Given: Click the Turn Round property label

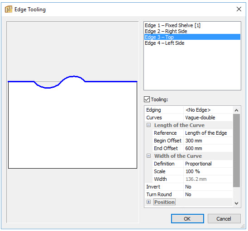Looking at the screenshot, I should point(159,194).
